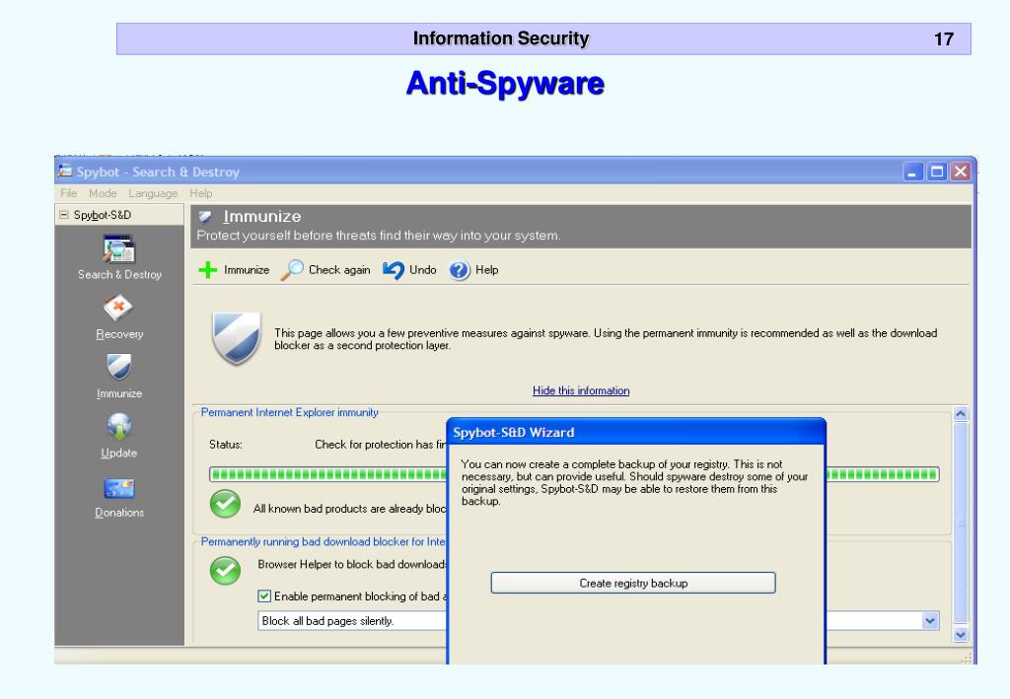Click green checkmark beside Browser Helper
Viewport: 1010px width, 699px height.
[x=226, y=570]
